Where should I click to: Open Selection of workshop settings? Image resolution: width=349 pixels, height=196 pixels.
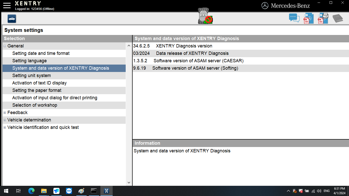click(34, 105)
